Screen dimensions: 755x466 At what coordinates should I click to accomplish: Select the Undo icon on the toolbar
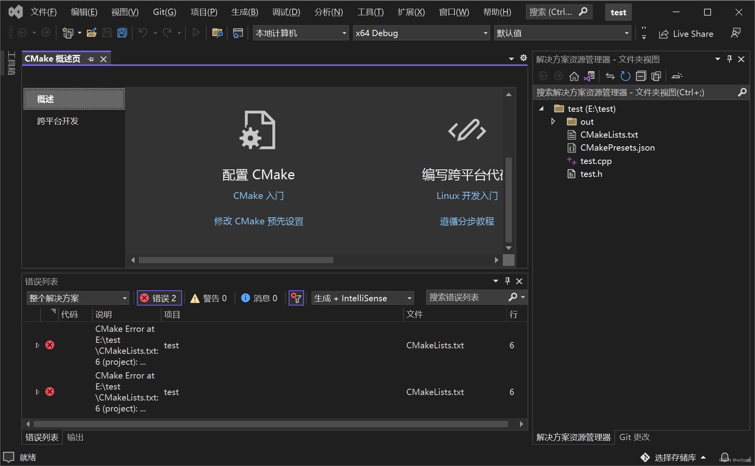(143, 33)
